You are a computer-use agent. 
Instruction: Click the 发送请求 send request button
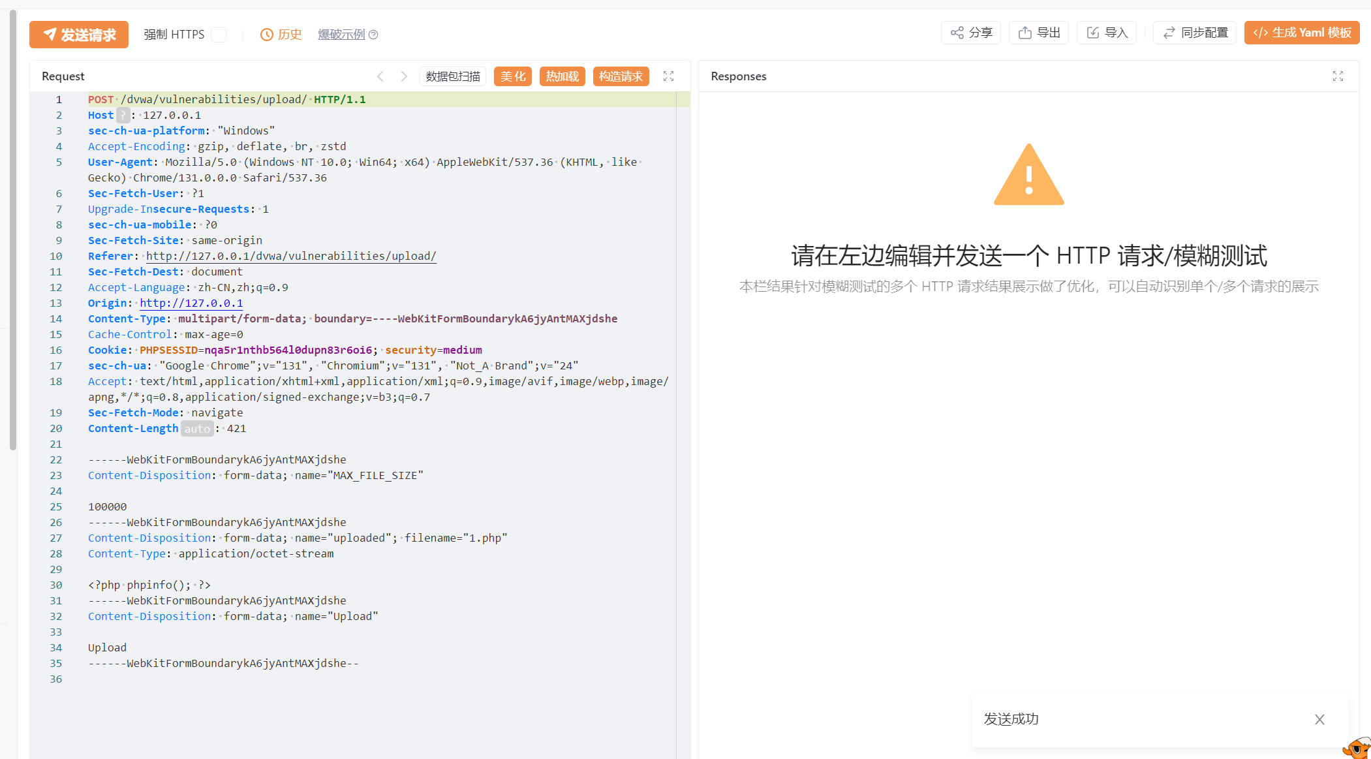point(79,34)
